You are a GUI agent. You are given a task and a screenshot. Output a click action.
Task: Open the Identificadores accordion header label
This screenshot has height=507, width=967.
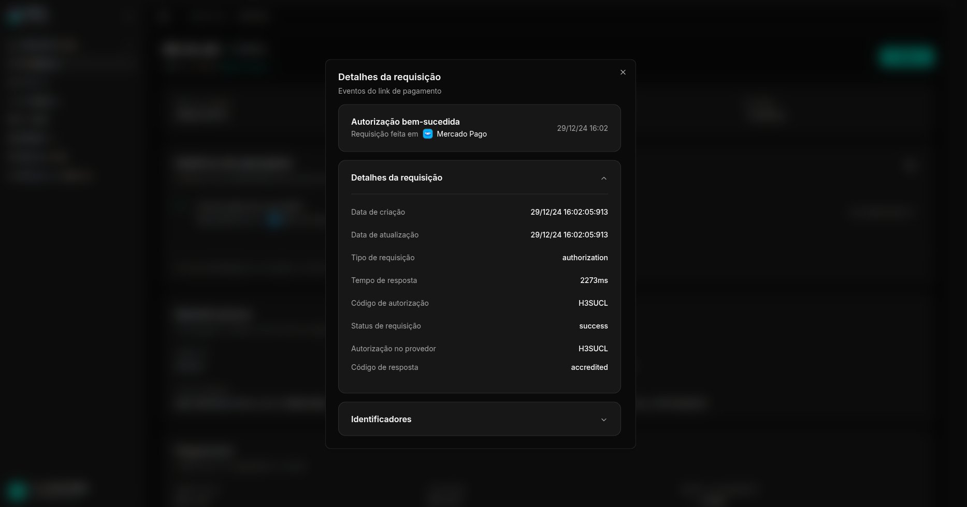point(381,419)
